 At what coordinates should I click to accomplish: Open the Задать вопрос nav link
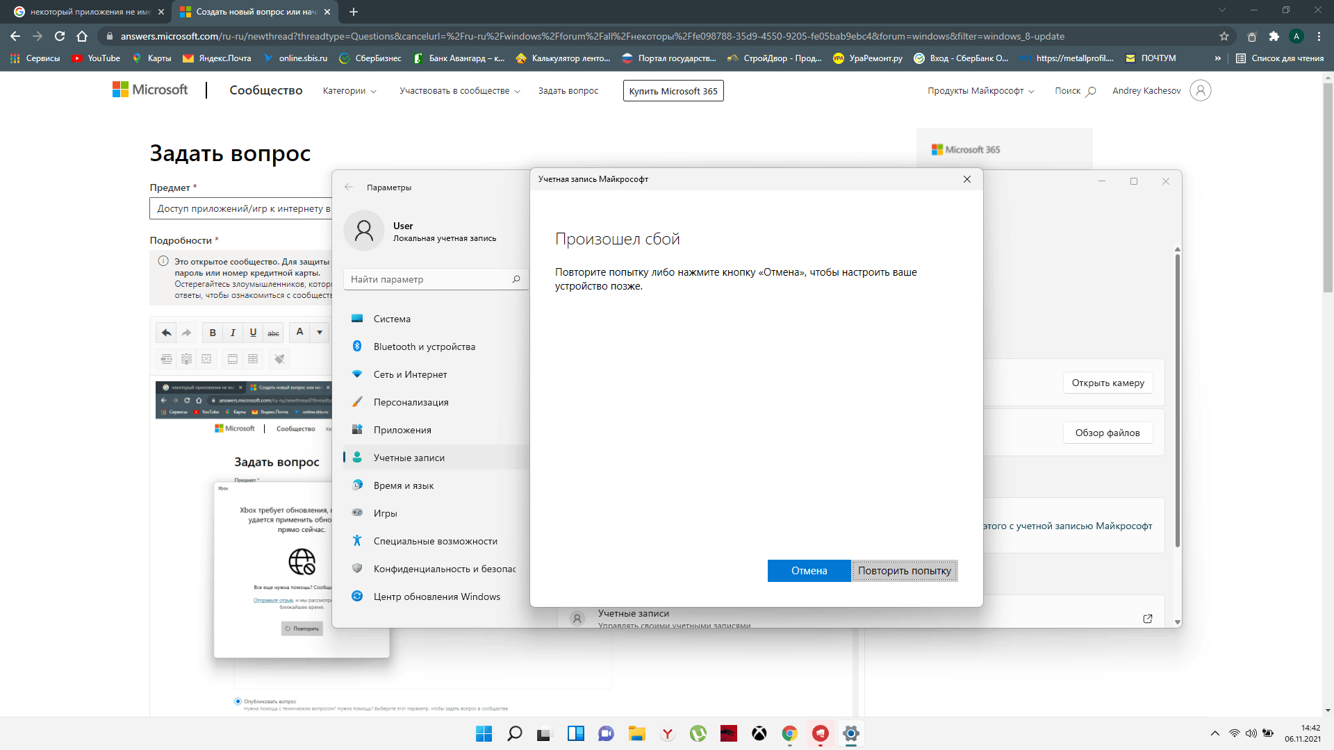[568, 91]
